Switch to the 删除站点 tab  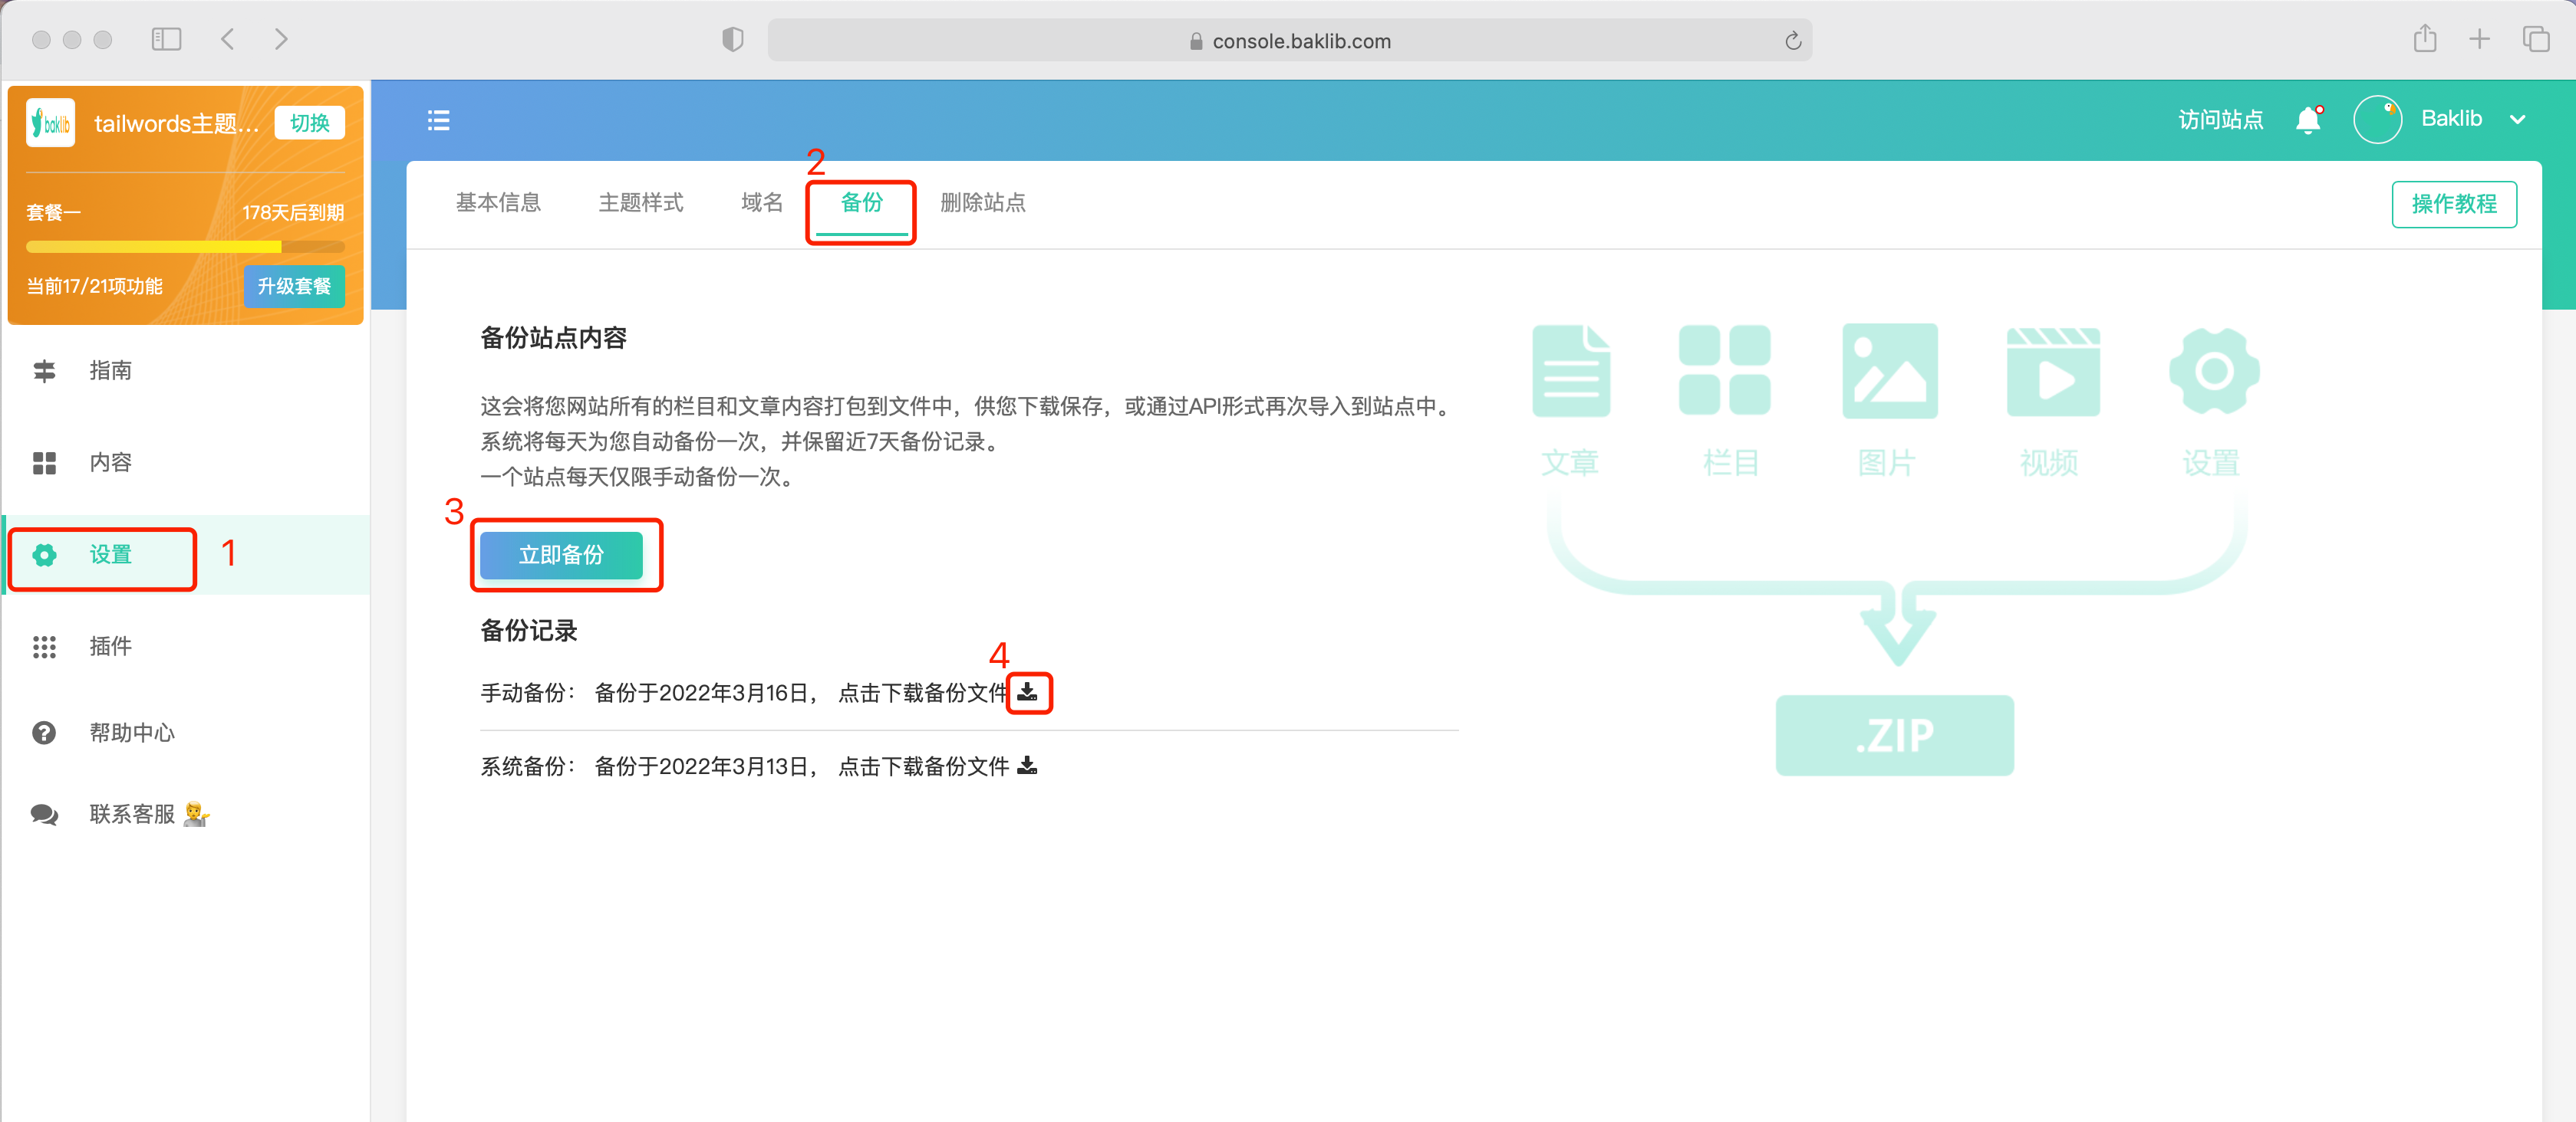[983, 203]
